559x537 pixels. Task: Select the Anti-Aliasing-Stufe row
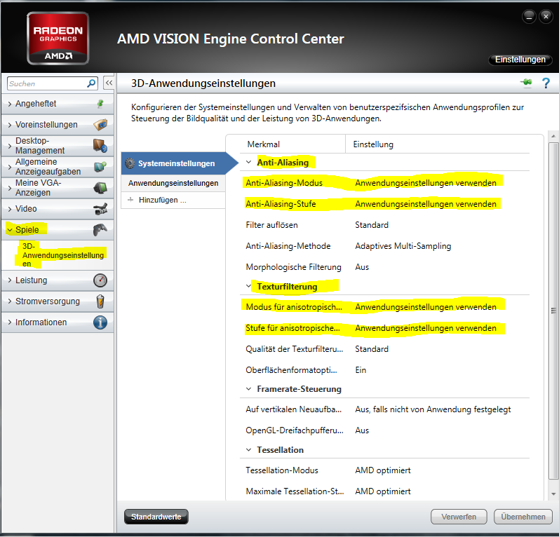click(x=385, y=204)
